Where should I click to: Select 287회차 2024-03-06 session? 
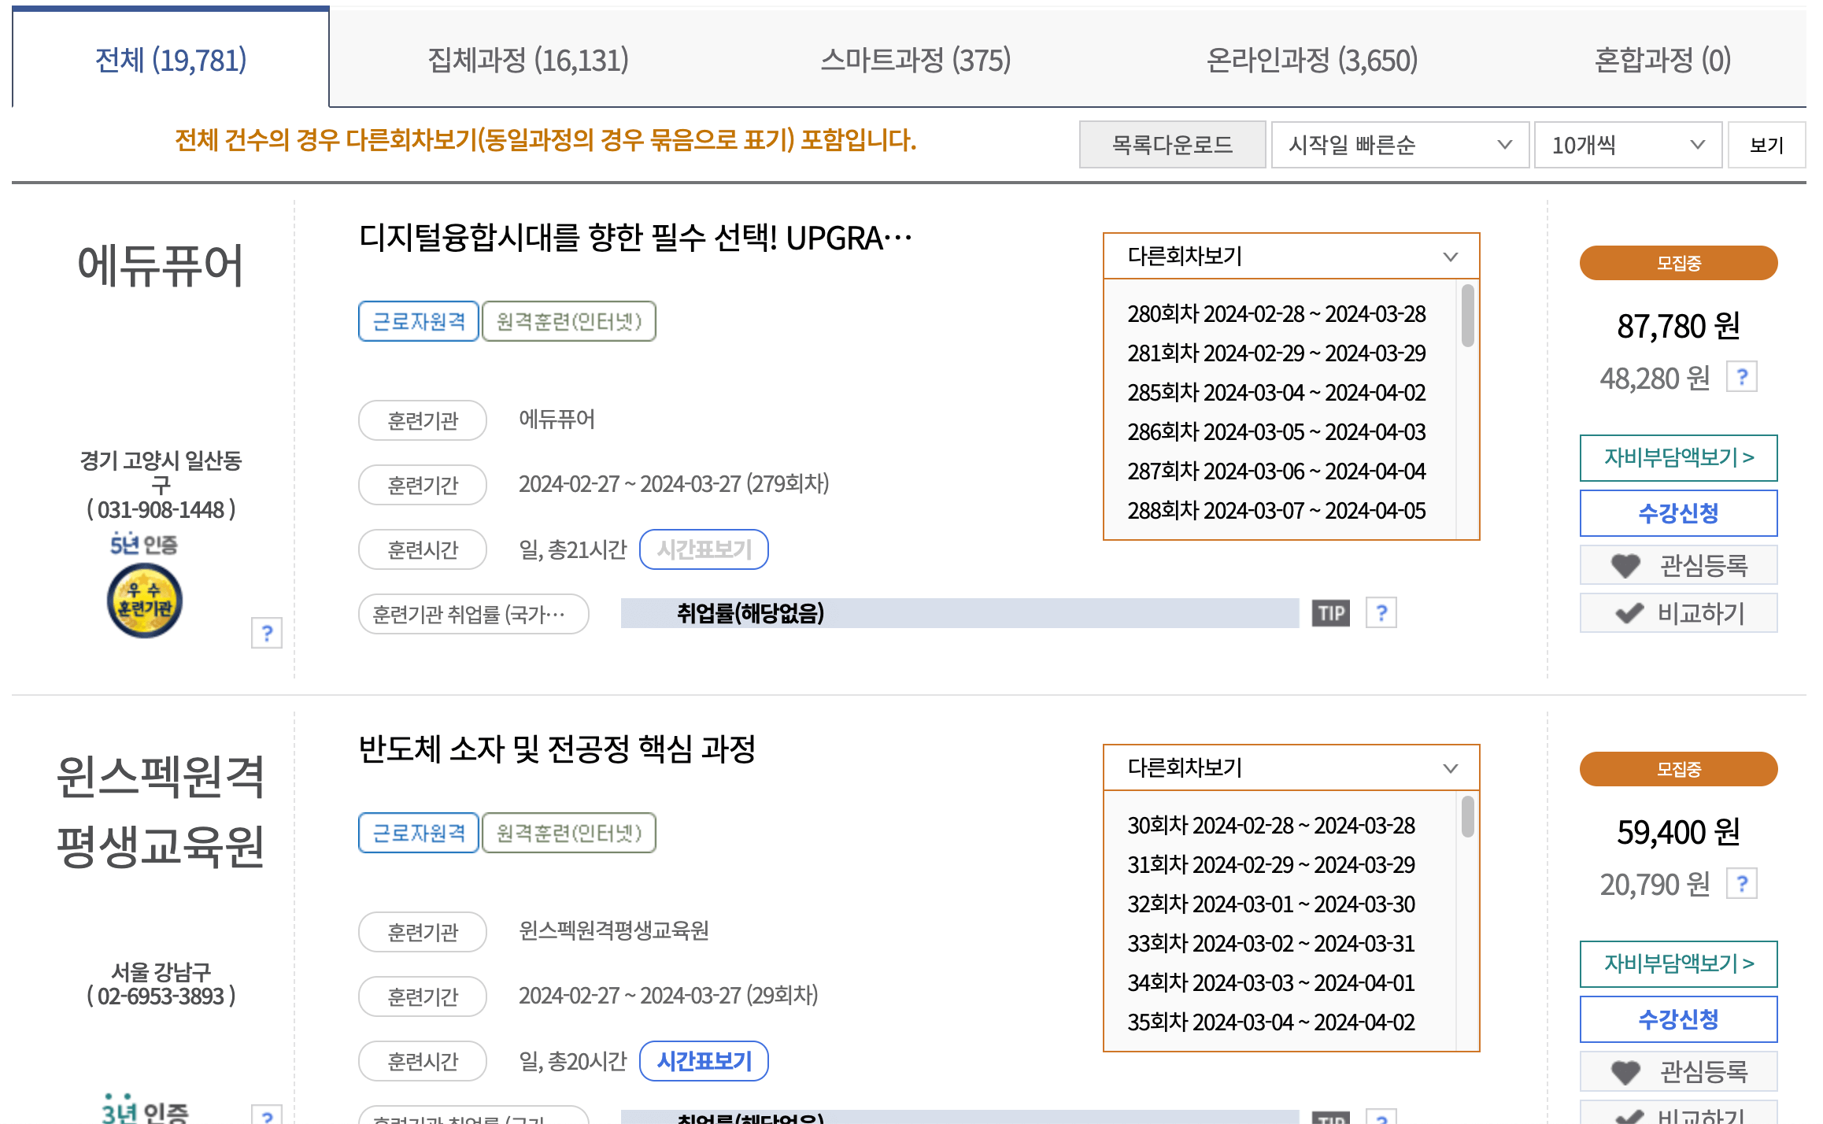(1276, 471)
